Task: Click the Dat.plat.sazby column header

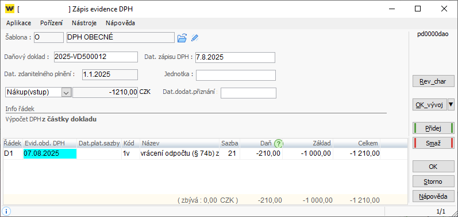Action: pos(99,143)
